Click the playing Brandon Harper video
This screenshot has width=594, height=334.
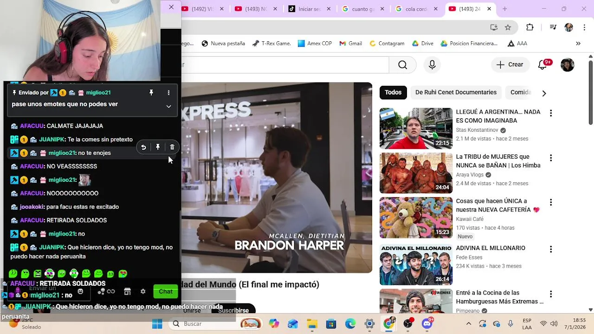[277, 178]
